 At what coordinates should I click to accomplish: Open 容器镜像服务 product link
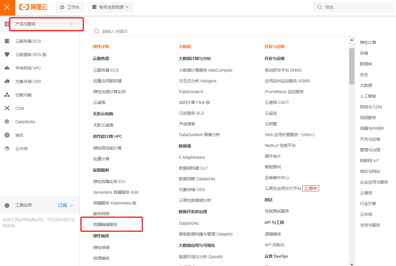(105, 225)
